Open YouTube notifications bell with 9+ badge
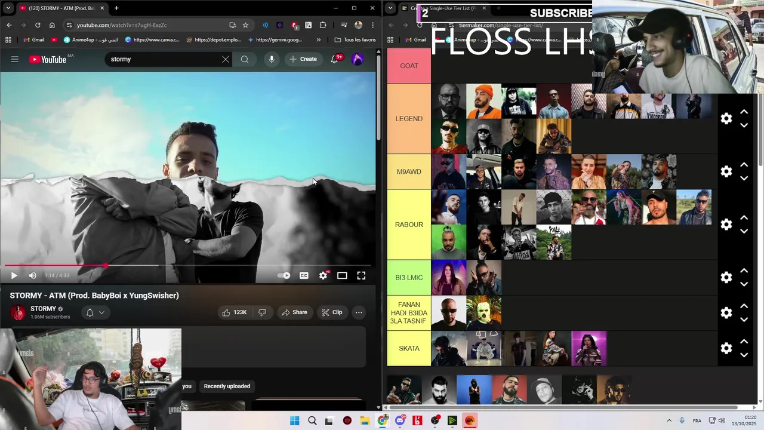 click(x=335, y=59)
